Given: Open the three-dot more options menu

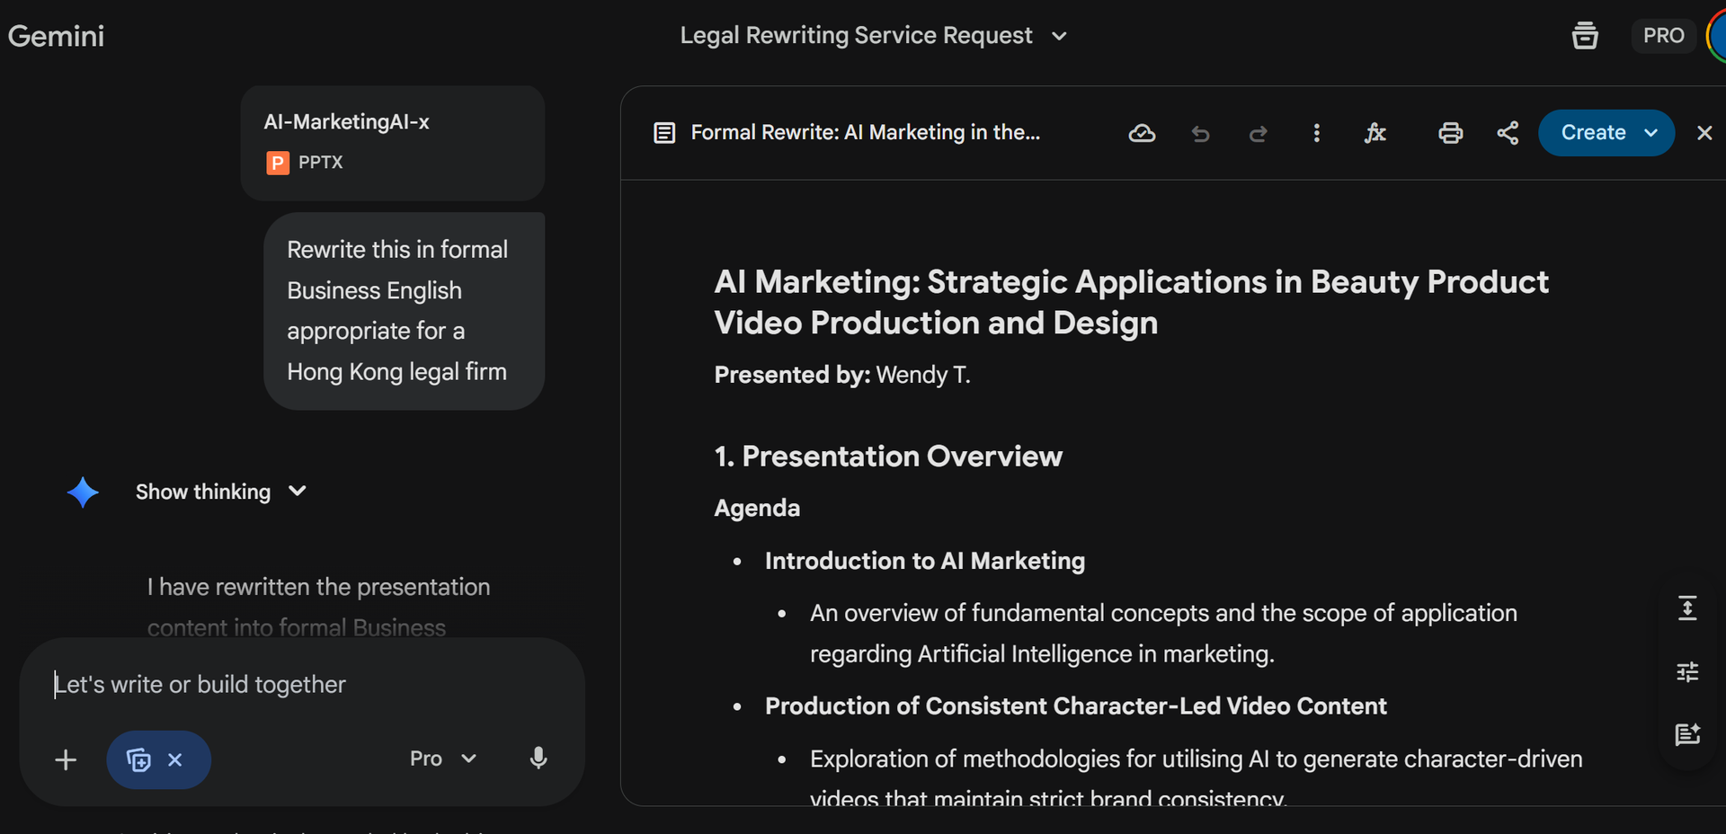Looking at the screenshot, I should pyautogui.click(x=1316, y=133).
